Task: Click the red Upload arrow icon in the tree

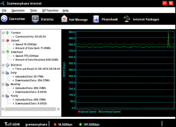Action: coord(8,40)
